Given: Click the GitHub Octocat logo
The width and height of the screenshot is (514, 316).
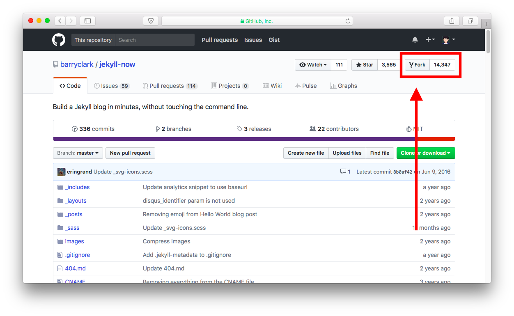Looking at the screenshot, I should (x=59, y=40).
